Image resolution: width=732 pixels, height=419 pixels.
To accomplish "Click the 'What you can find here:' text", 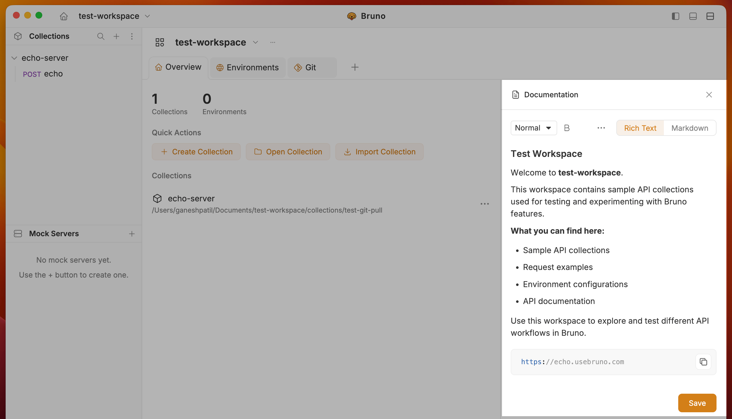I will click(557, 231).
